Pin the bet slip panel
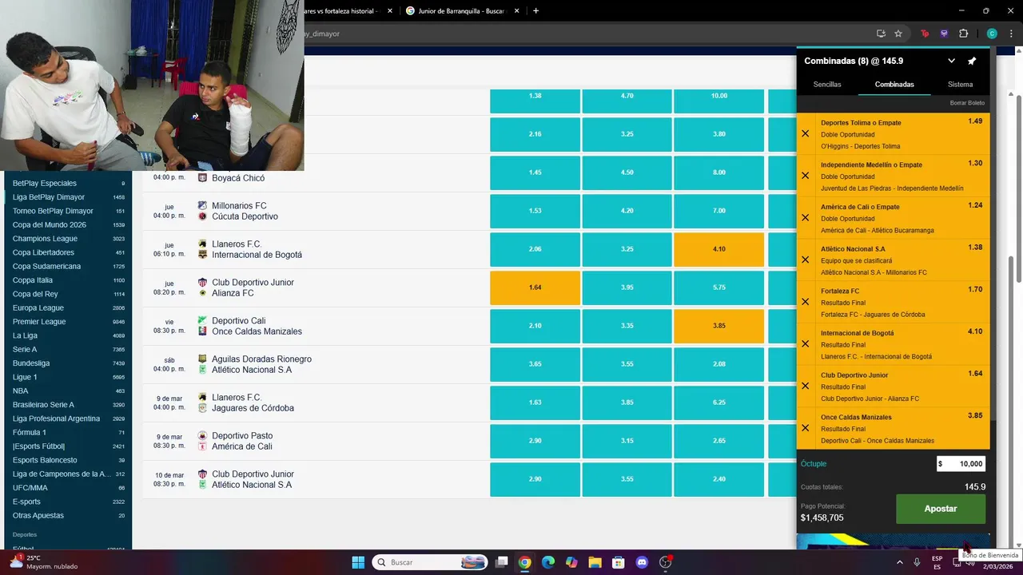1023x575 pixels. (972, 61)
